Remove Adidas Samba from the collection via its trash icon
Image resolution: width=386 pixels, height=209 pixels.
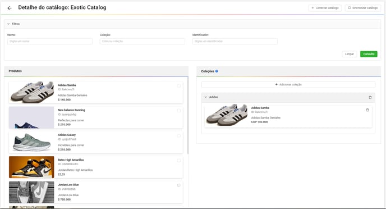pos(367,110)
